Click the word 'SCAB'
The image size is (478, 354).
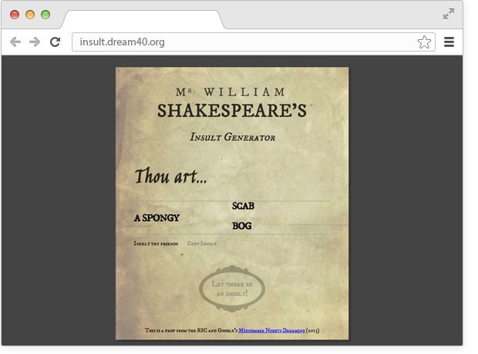click(243, 206)
